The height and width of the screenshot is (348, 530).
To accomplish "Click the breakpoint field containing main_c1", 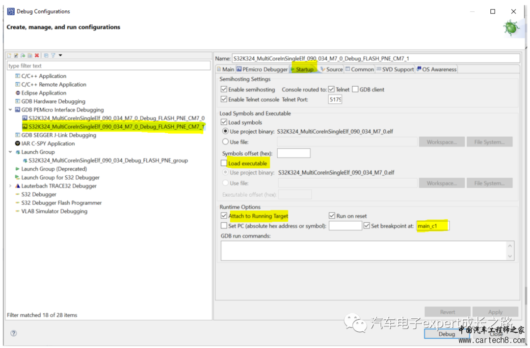I will point(433,226).
